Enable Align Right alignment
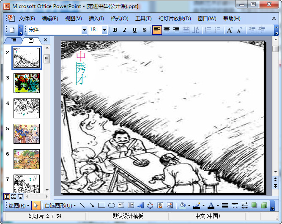Viewport: 282px width, 224px height. click(x=176, y=30)
